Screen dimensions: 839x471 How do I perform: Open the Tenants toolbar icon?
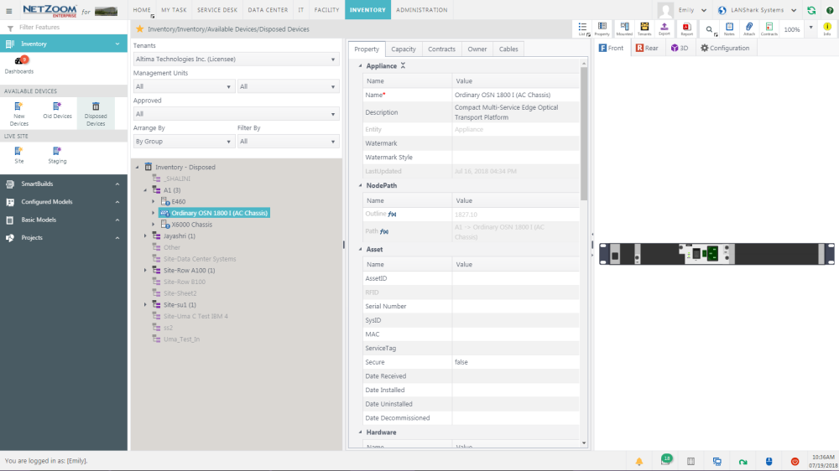click(x=644, y=28)
